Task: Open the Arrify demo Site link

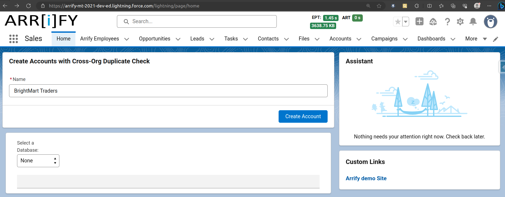Action: coord(366,178)
